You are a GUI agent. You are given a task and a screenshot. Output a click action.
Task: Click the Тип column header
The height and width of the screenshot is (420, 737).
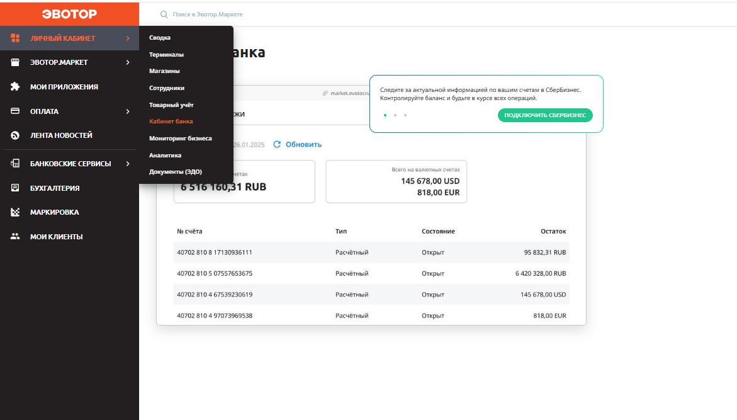point(341,231)
